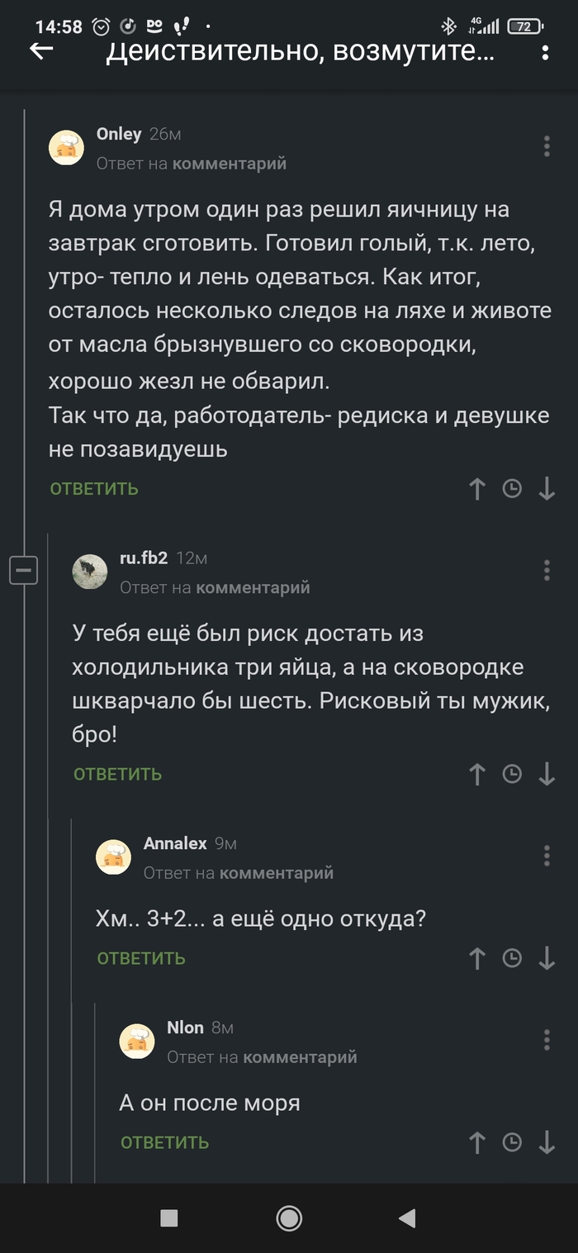Tap the clock icon under Onley's comment
The image size is (578, 1253).
click(x=513, y=489)
